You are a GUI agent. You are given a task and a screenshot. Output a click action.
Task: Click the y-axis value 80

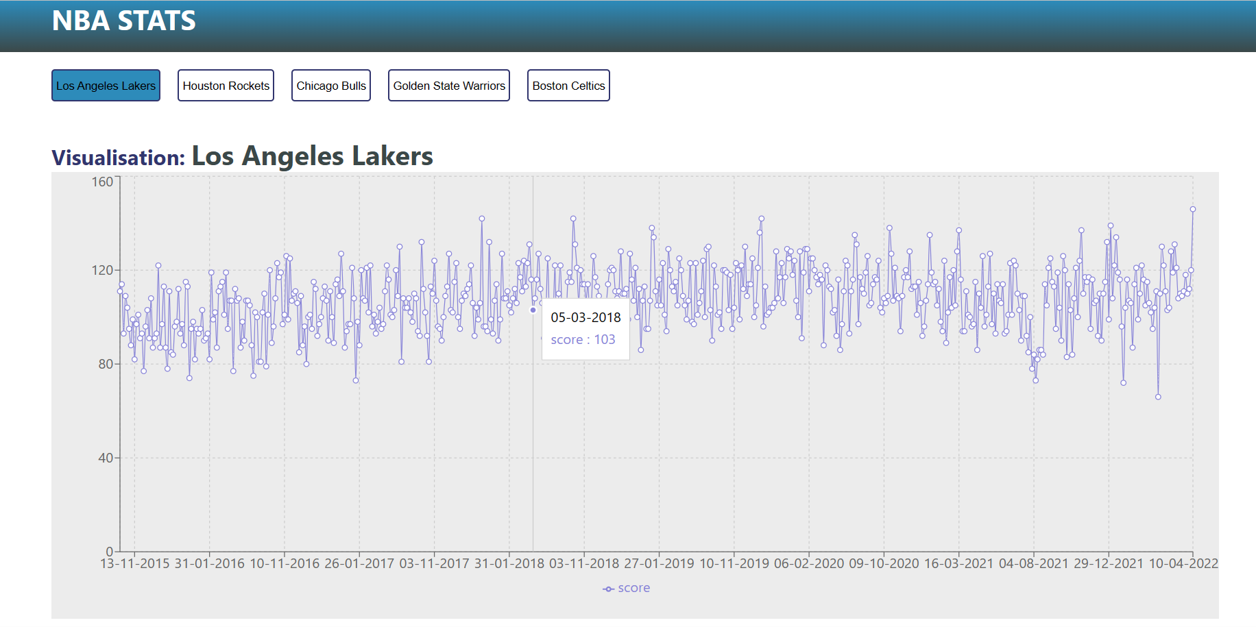click(x=106, y=364)
